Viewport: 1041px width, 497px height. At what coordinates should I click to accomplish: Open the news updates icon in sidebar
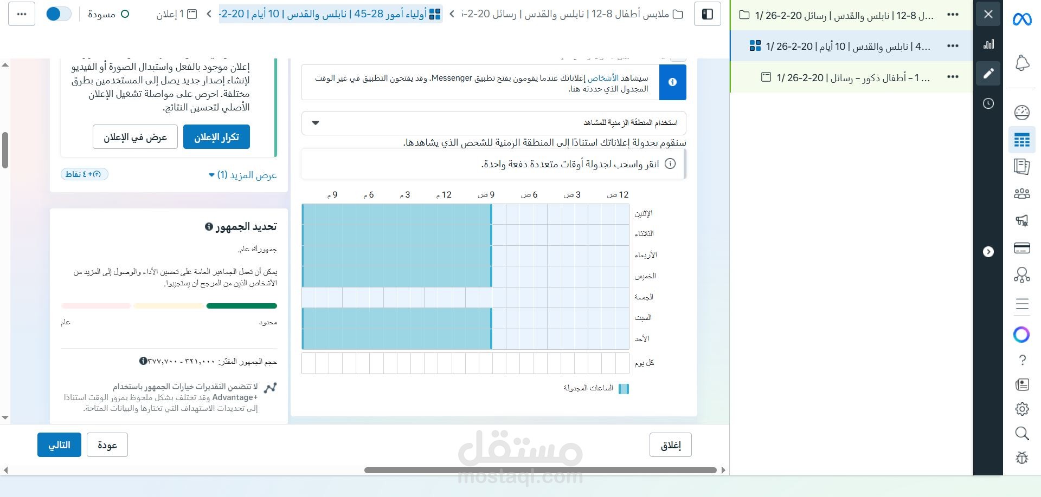1022,385
